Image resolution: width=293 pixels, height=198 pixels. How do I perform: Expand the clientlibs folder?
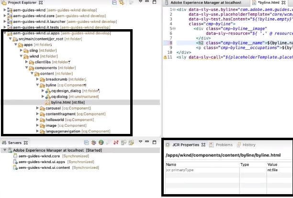[x=26, y=62]
